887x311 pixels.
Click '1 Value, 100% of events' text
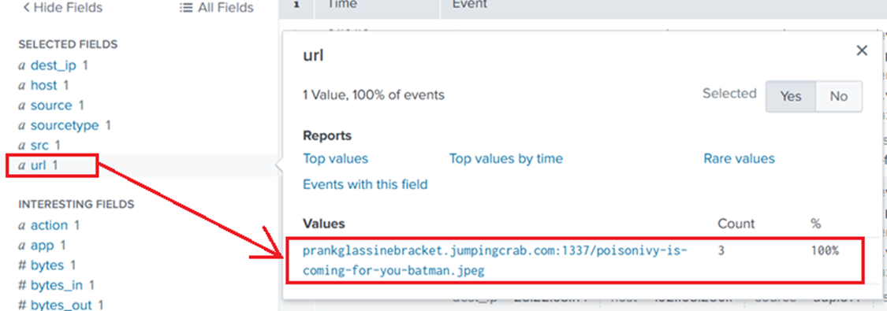click(x=374, y=94)
